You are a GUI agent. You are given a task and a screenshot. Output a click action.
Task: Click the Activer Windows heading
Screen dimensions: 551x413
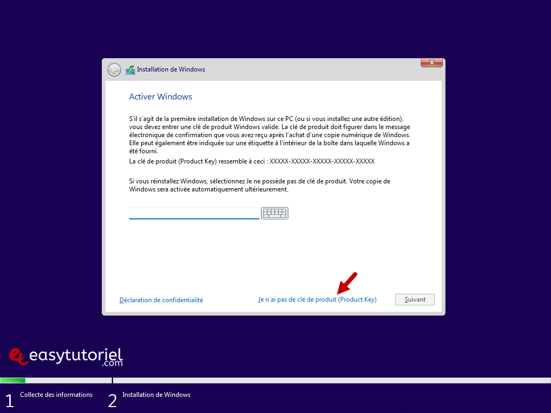[160, 97]
